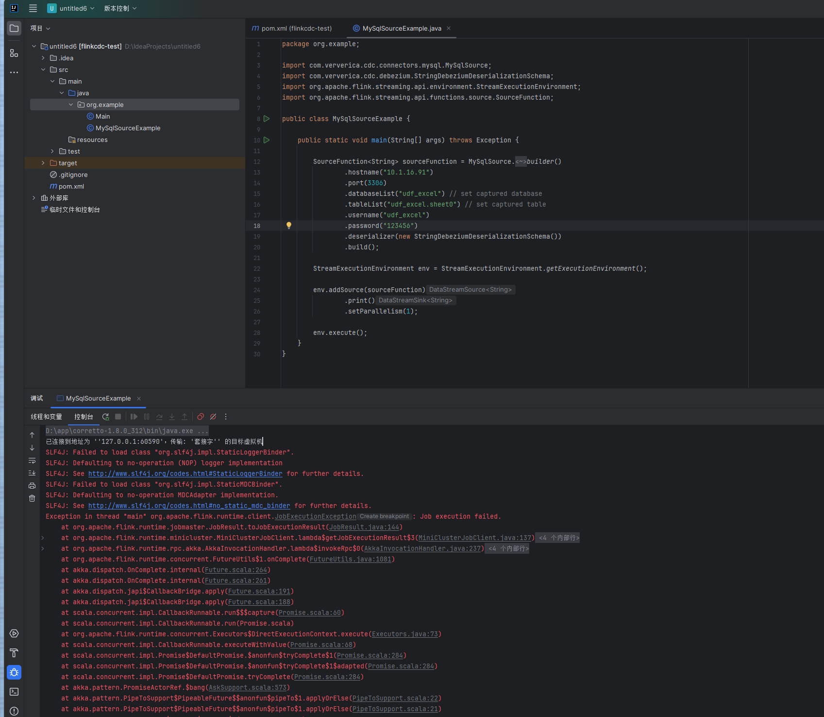Mute all breakpoints
Screen dimensions: 824x717
tap(213, 417)
